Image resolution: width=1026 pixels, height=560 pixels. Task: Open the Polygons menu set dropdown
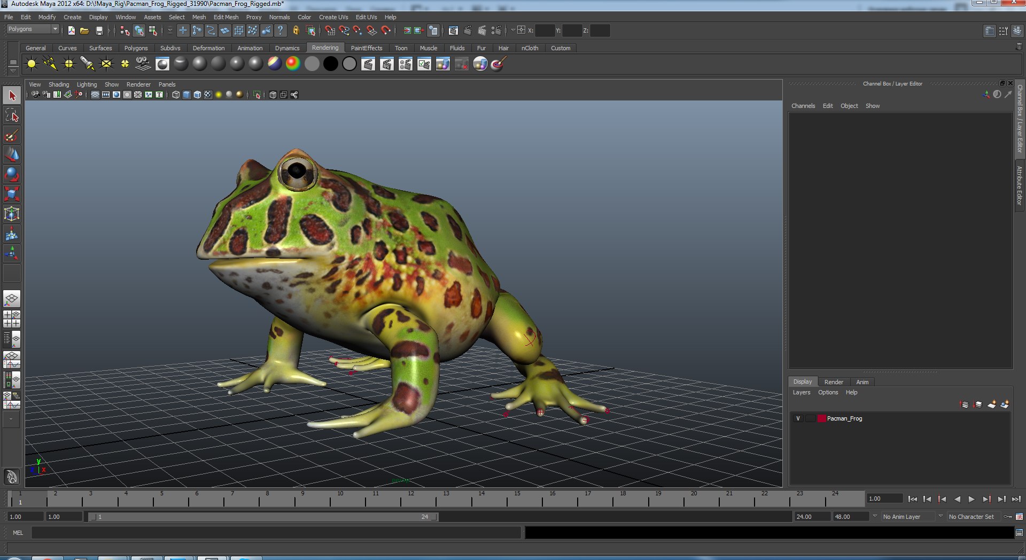point(33,29)
